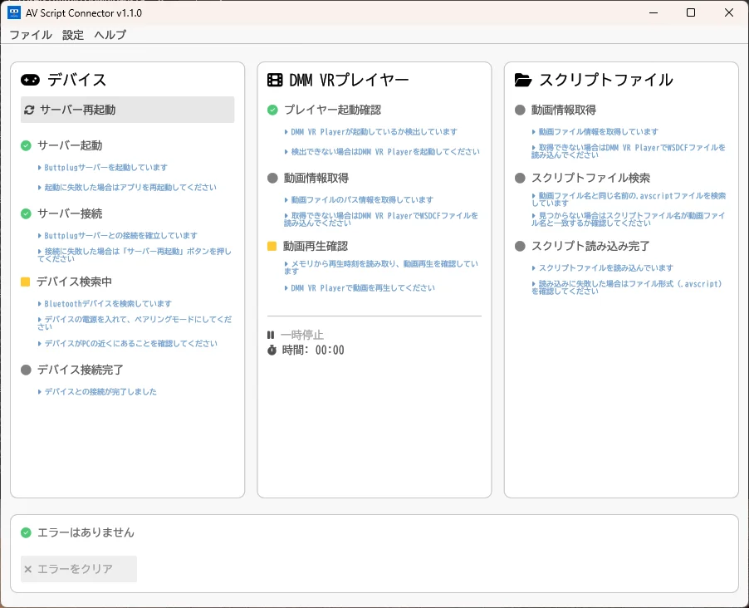The width and height of the screenshot is (749, 608).
Task: Click the スクリプトファイル検索 status label
Action: [x=591, y=178]
